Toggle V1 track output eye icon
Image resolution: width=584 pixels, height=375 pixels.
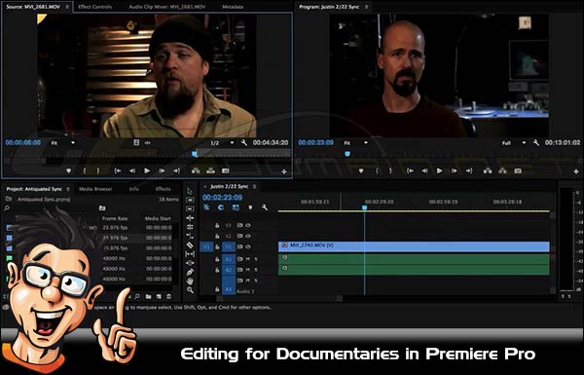point(248,246)
